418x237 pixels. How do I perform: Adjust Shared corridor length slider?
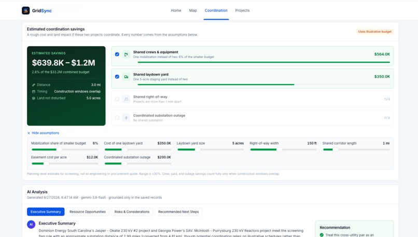356,149
